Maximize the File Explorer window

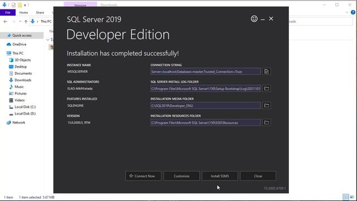tap(337, 4)
